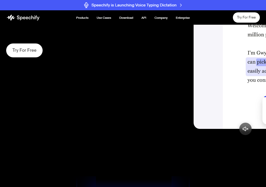Go to the Download page

(126, 18)
